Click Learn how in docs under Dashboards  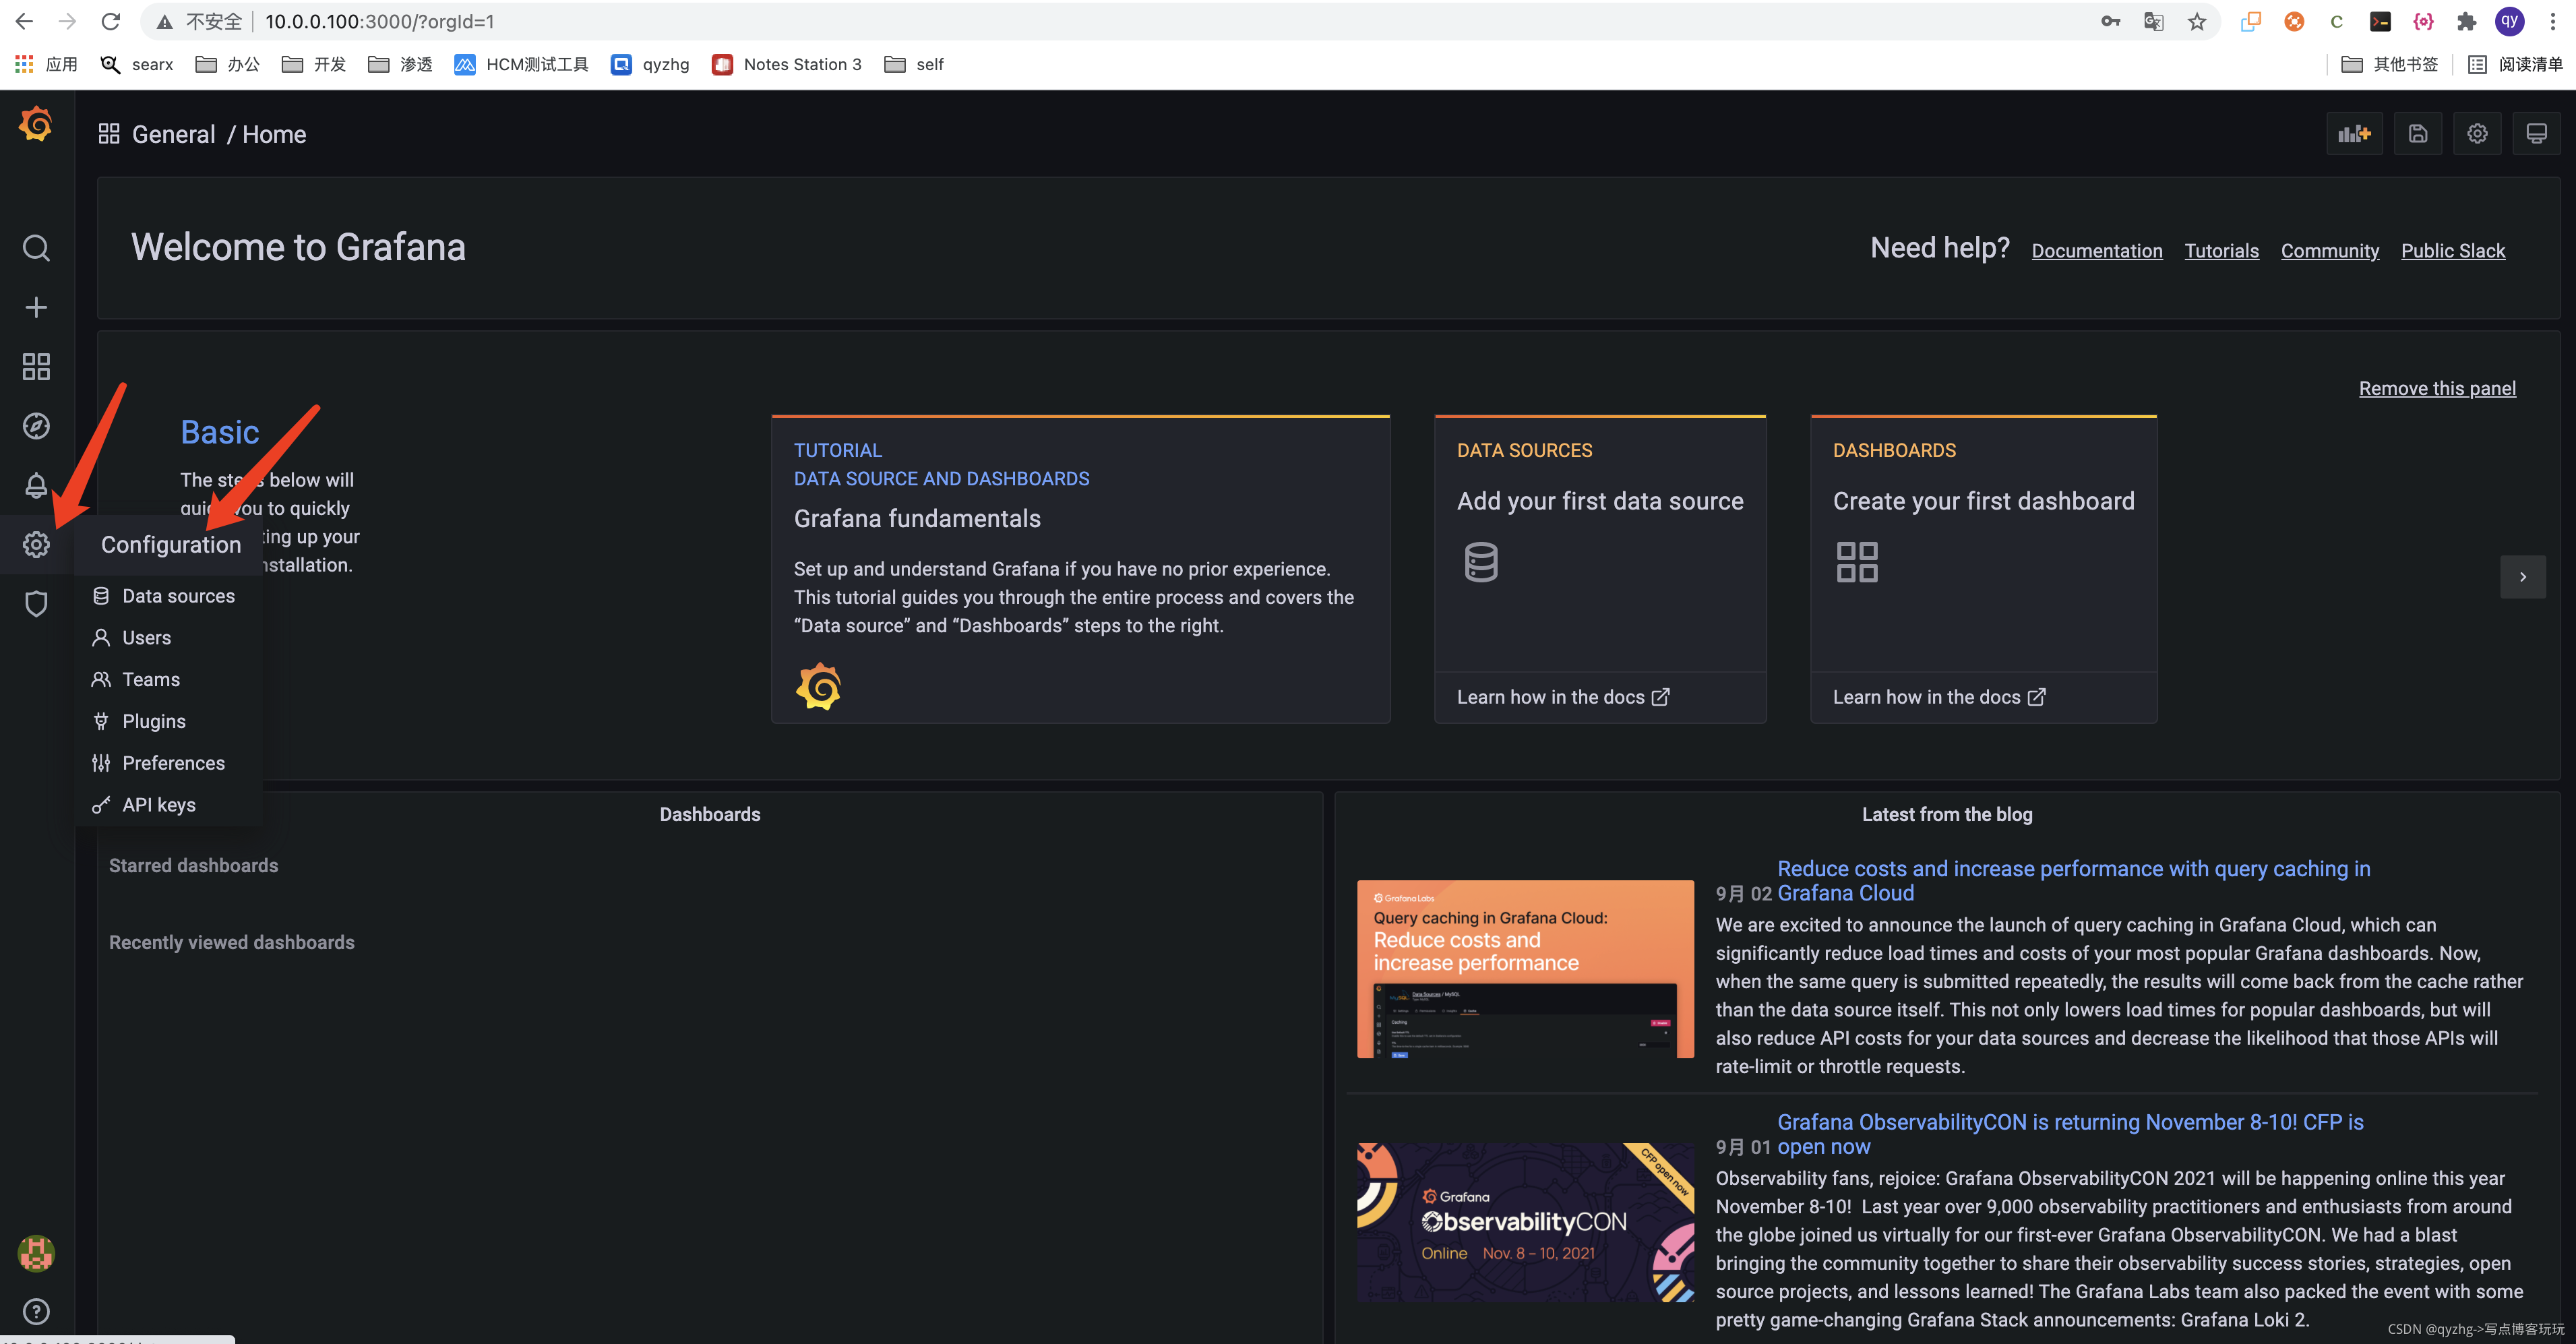(x=1938, y=697)
